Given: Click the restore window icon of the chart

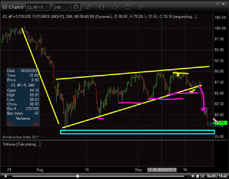Looking at the screenshot, I should 218,4.
